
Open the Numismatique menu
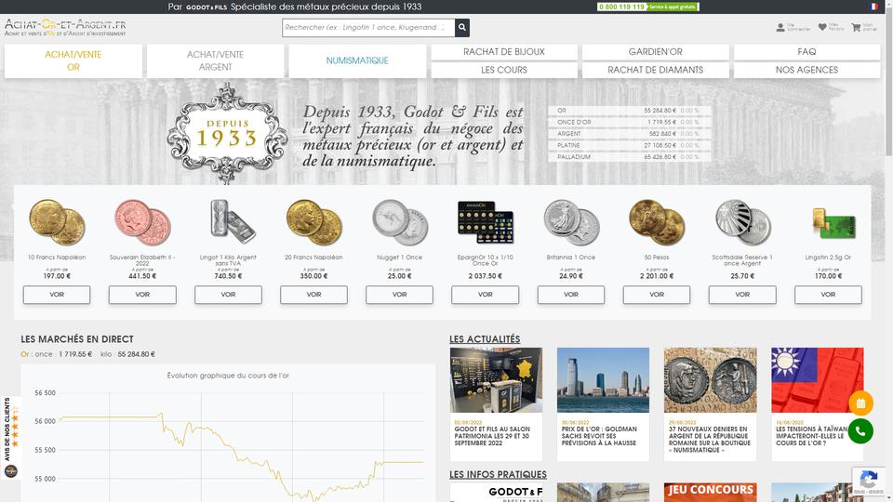pyautogui.click(x=357, y=61)
